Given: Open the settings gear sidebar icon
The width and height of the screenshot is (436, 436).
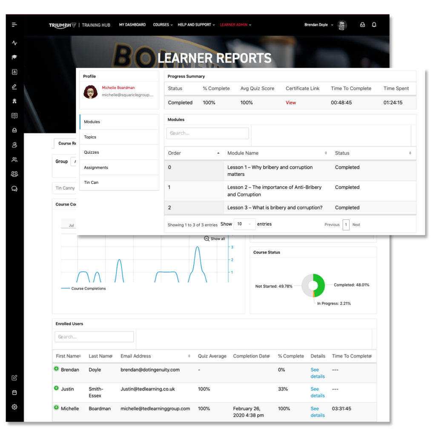Looking at the screenshot, I should 14,407.
